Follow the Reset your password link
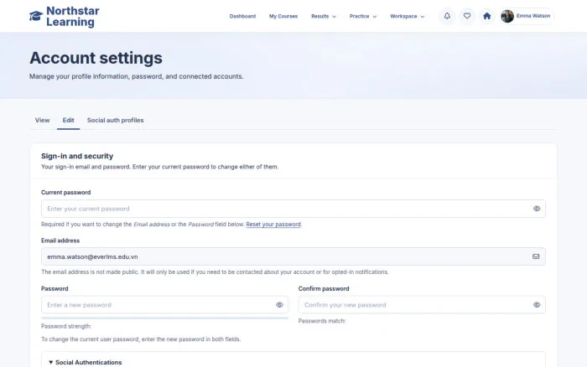This screenshot has height=367, width=587. point(273,224)
